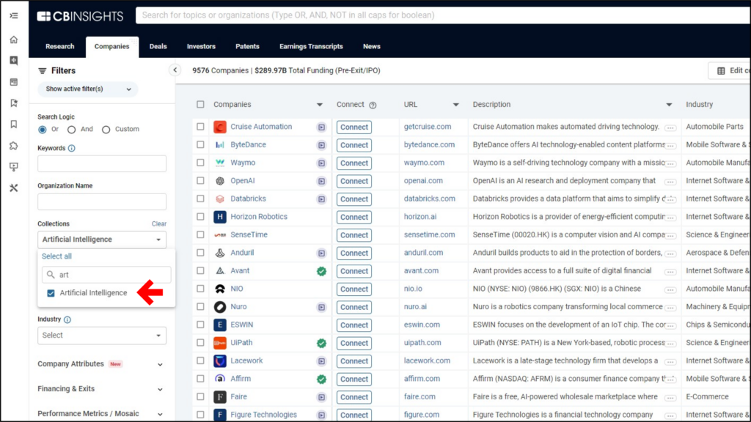Click the collections search box containing art
751x422 pixels.
[106, 275]
